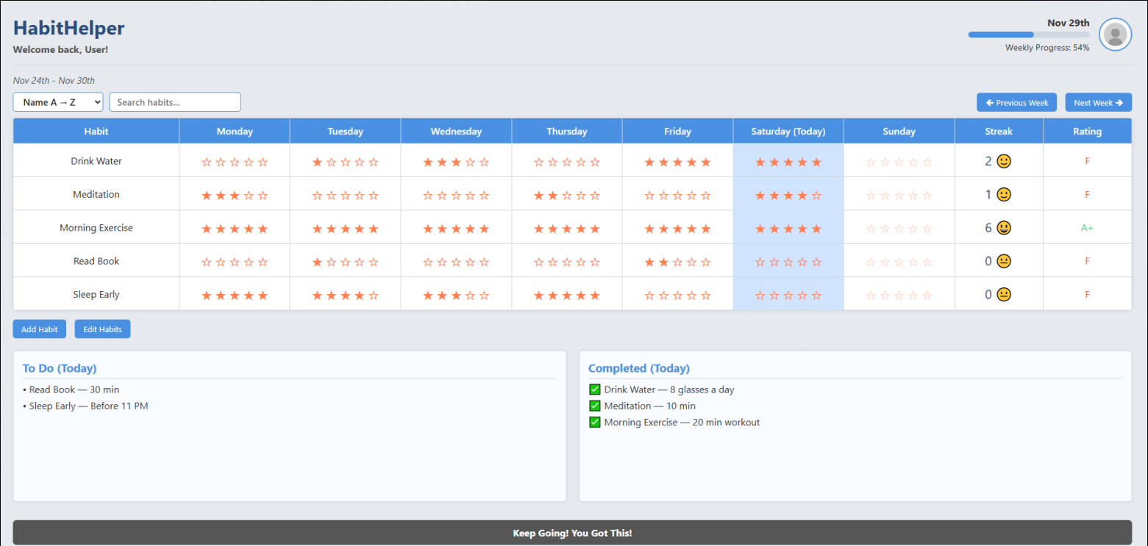Click the Weekly Progress bar

coord(1028,35)
